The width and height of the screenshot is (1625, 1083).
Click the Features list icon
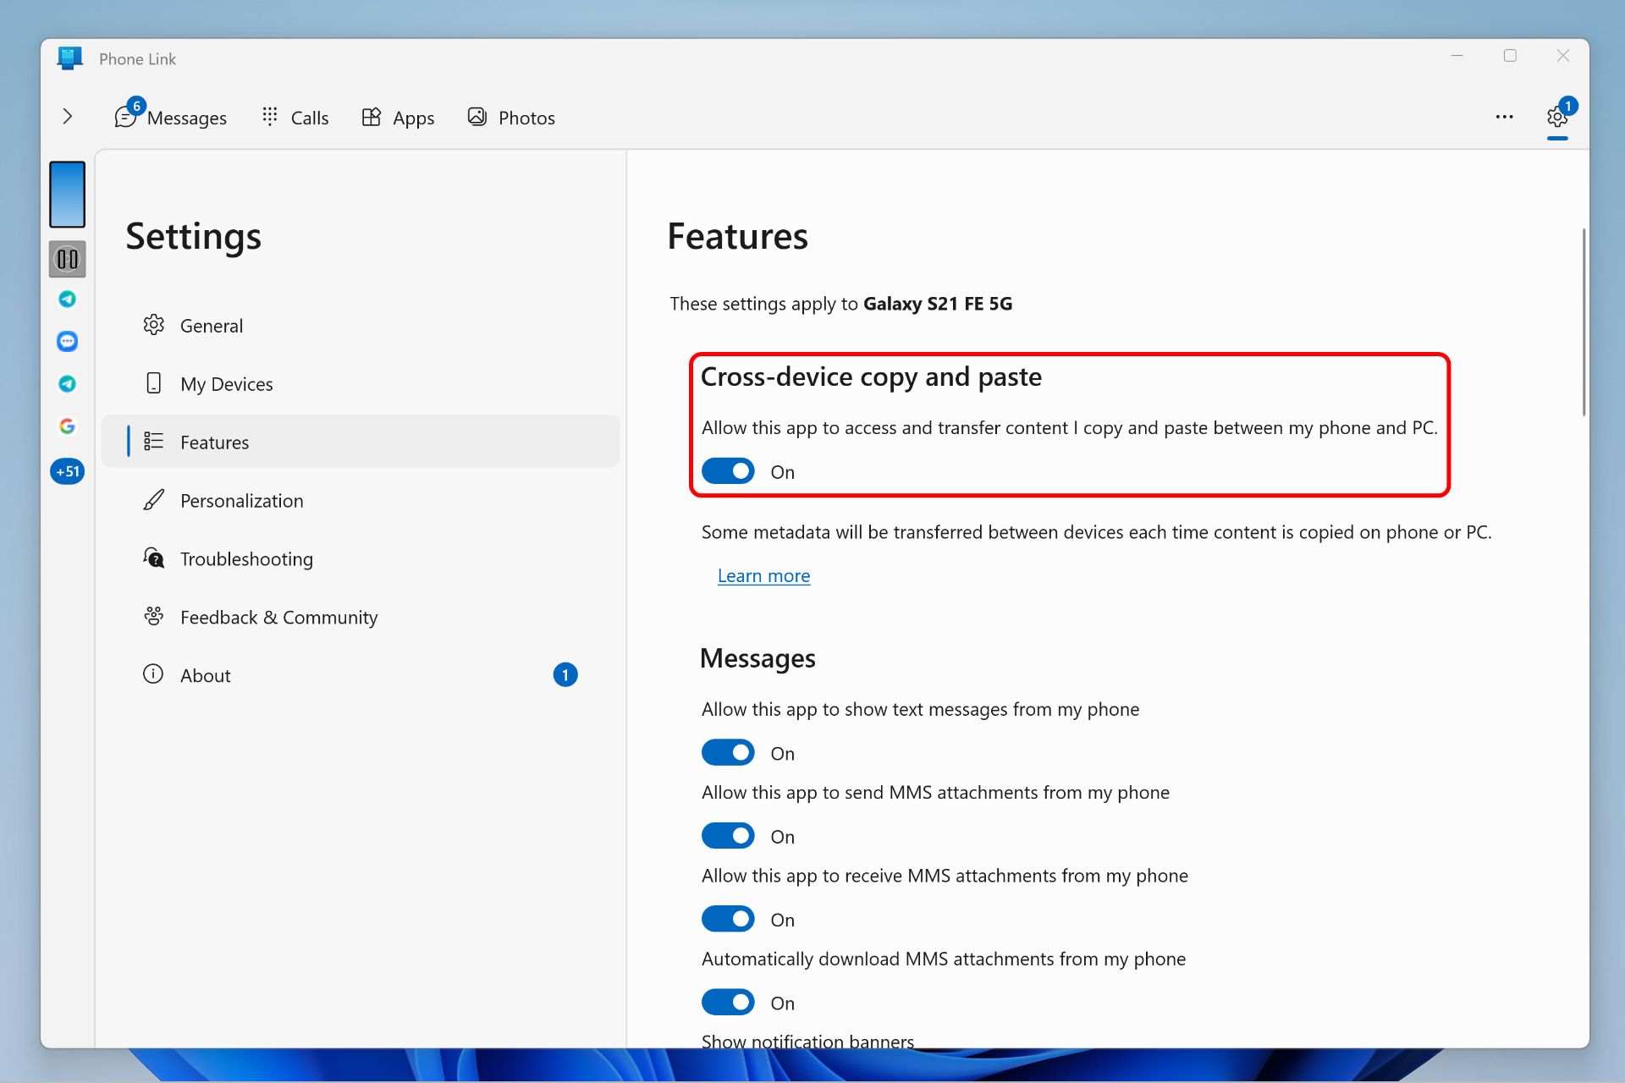click(153, 441)
